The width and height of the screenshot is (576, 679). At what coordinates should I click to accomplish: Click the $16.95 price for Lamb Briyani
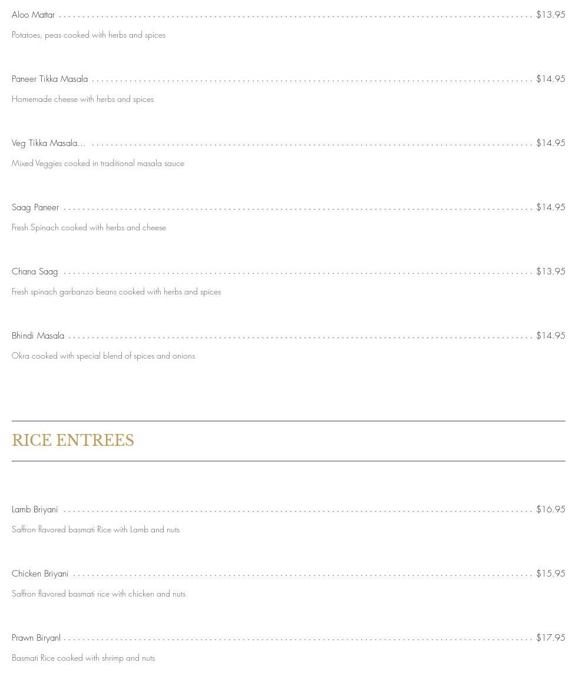coord(550,509)
